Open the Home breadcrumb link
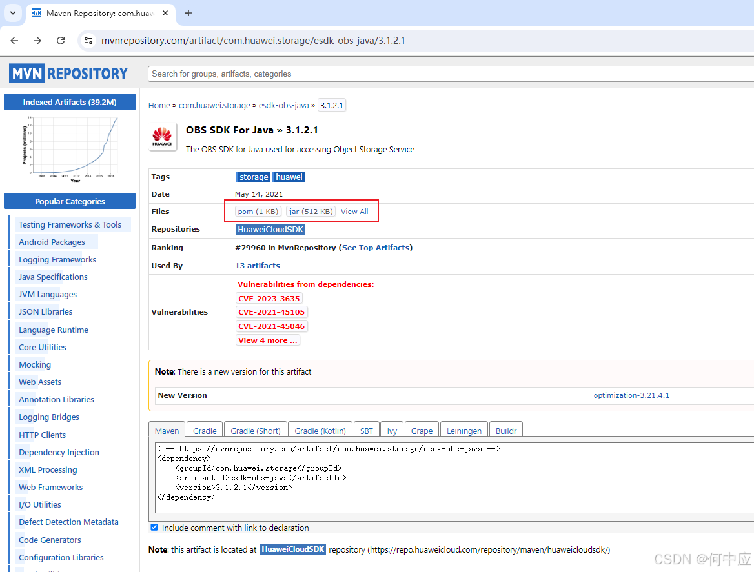The image size is (754, 572). (159, 106)
